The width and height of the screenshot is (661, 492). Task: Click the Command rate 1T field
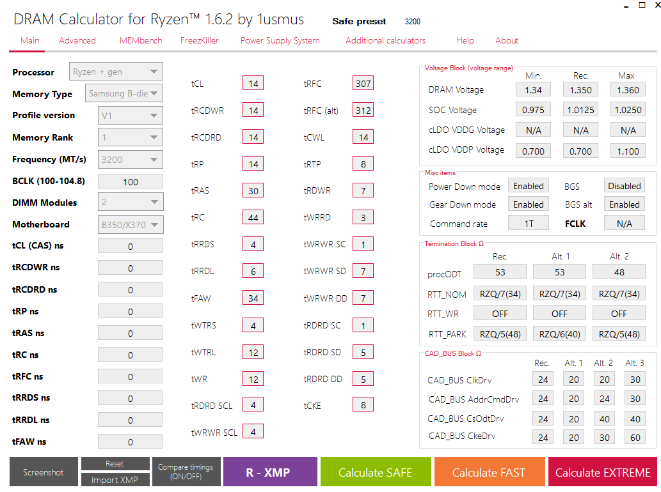click(528, 223)
